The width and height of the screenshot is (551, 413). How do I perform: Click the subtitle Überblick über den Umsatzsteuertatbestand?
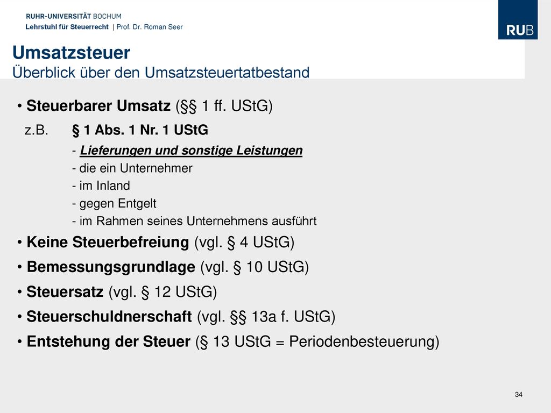pyautogui.click(x=161, y=73)
